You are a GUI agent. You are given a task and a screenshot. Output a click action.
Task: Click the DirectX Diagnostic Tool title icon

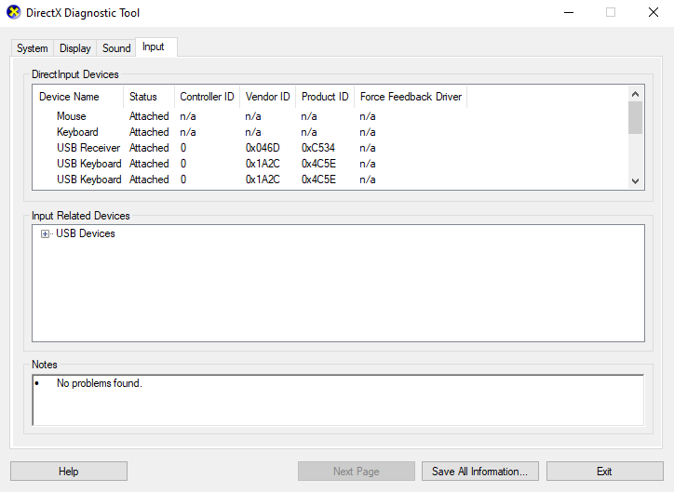coord(14,13)
